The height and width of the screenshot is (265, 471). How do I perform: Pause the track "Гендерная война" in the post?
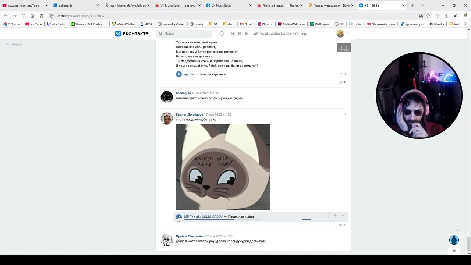click(179, 217)
